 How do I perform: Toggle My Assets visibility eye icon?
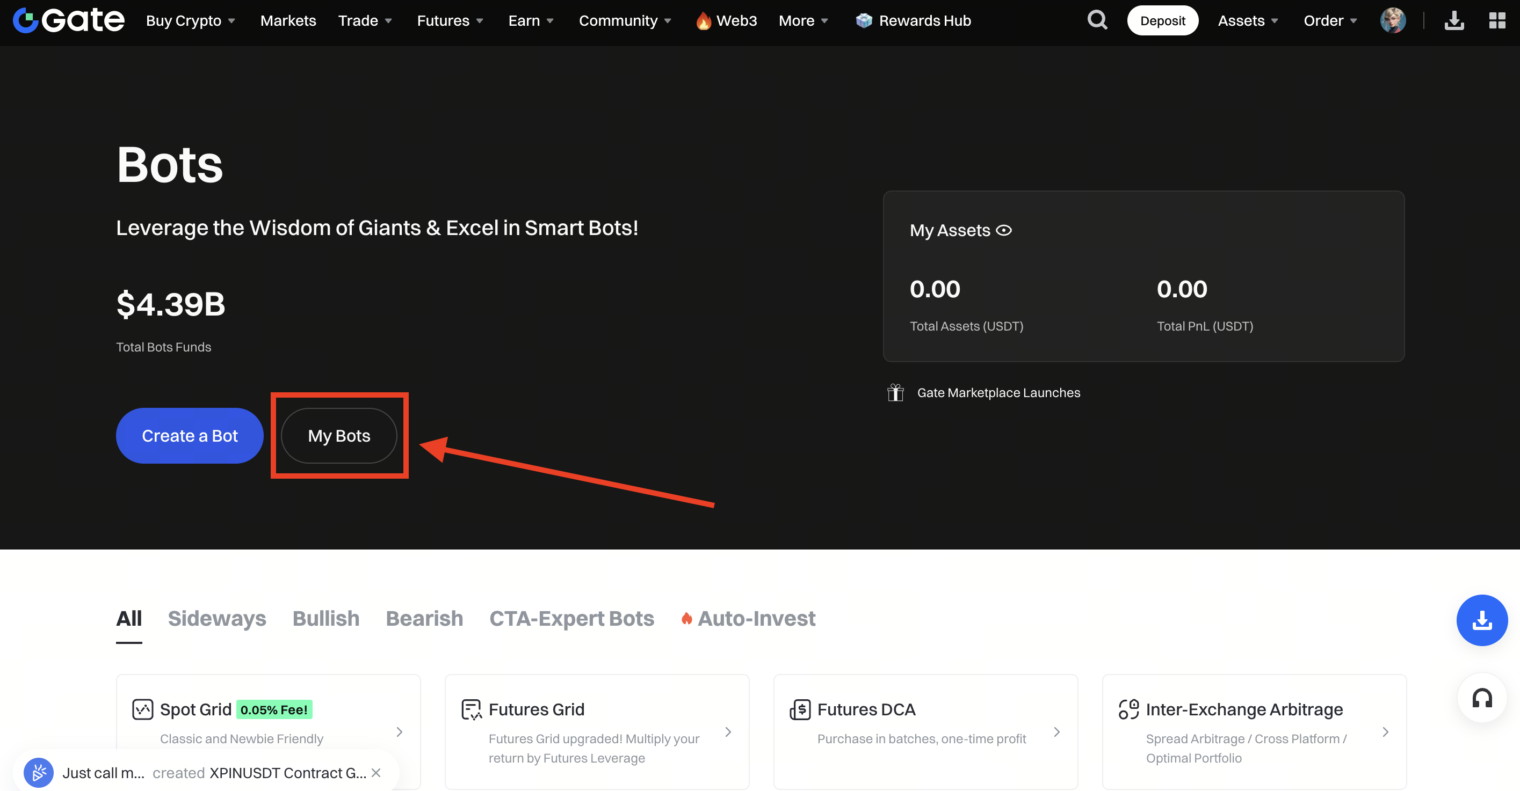[x=1004, y=230]
